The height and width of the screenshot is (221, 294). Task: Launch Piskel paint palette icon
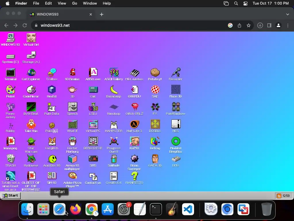pyautogui.click(x=10, y=92)
